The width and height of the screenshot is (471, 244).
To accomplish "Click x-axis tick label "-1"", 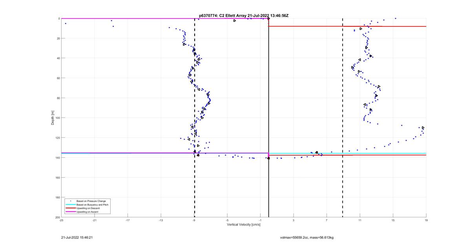I will tap(260, 220).
